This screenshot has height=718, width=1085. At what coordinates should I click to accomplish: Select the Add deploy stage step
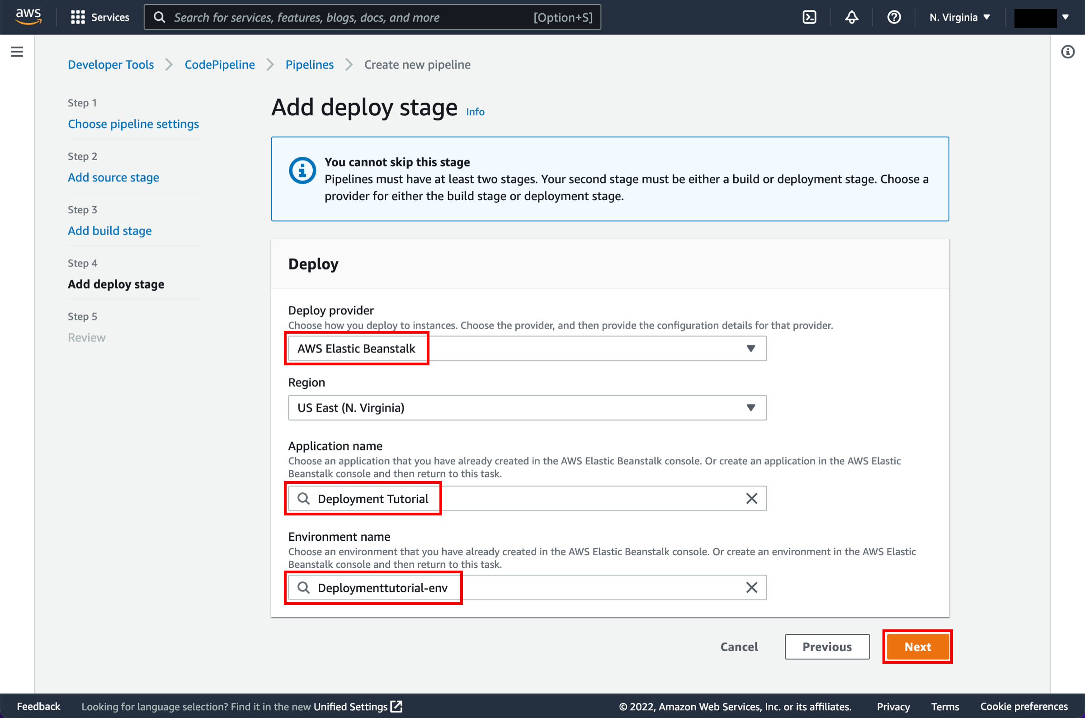(116, 284)
